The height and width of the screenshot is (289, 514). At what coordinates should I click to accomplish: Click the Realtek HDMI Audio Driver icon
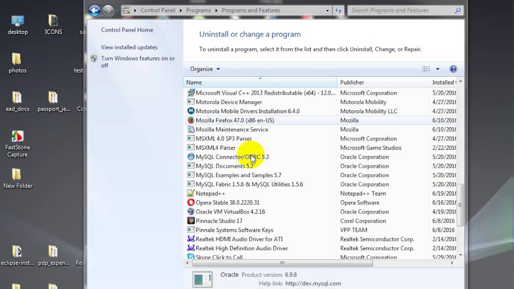[191, 239]
